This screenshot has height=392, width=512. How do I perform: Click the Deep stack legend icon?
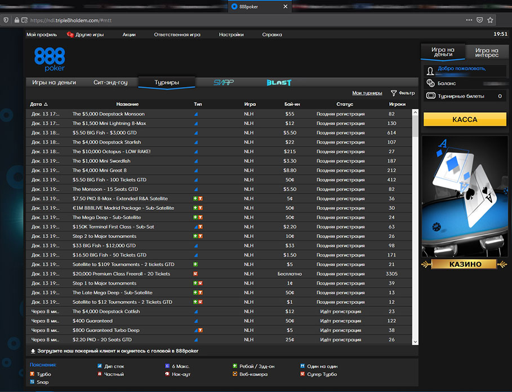[100, 366]
